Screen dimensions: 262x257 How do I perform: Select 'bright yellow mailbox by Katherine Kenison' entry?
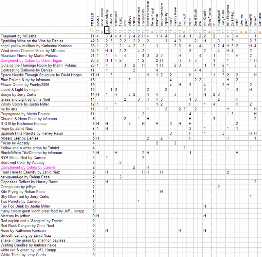[36, 46]
